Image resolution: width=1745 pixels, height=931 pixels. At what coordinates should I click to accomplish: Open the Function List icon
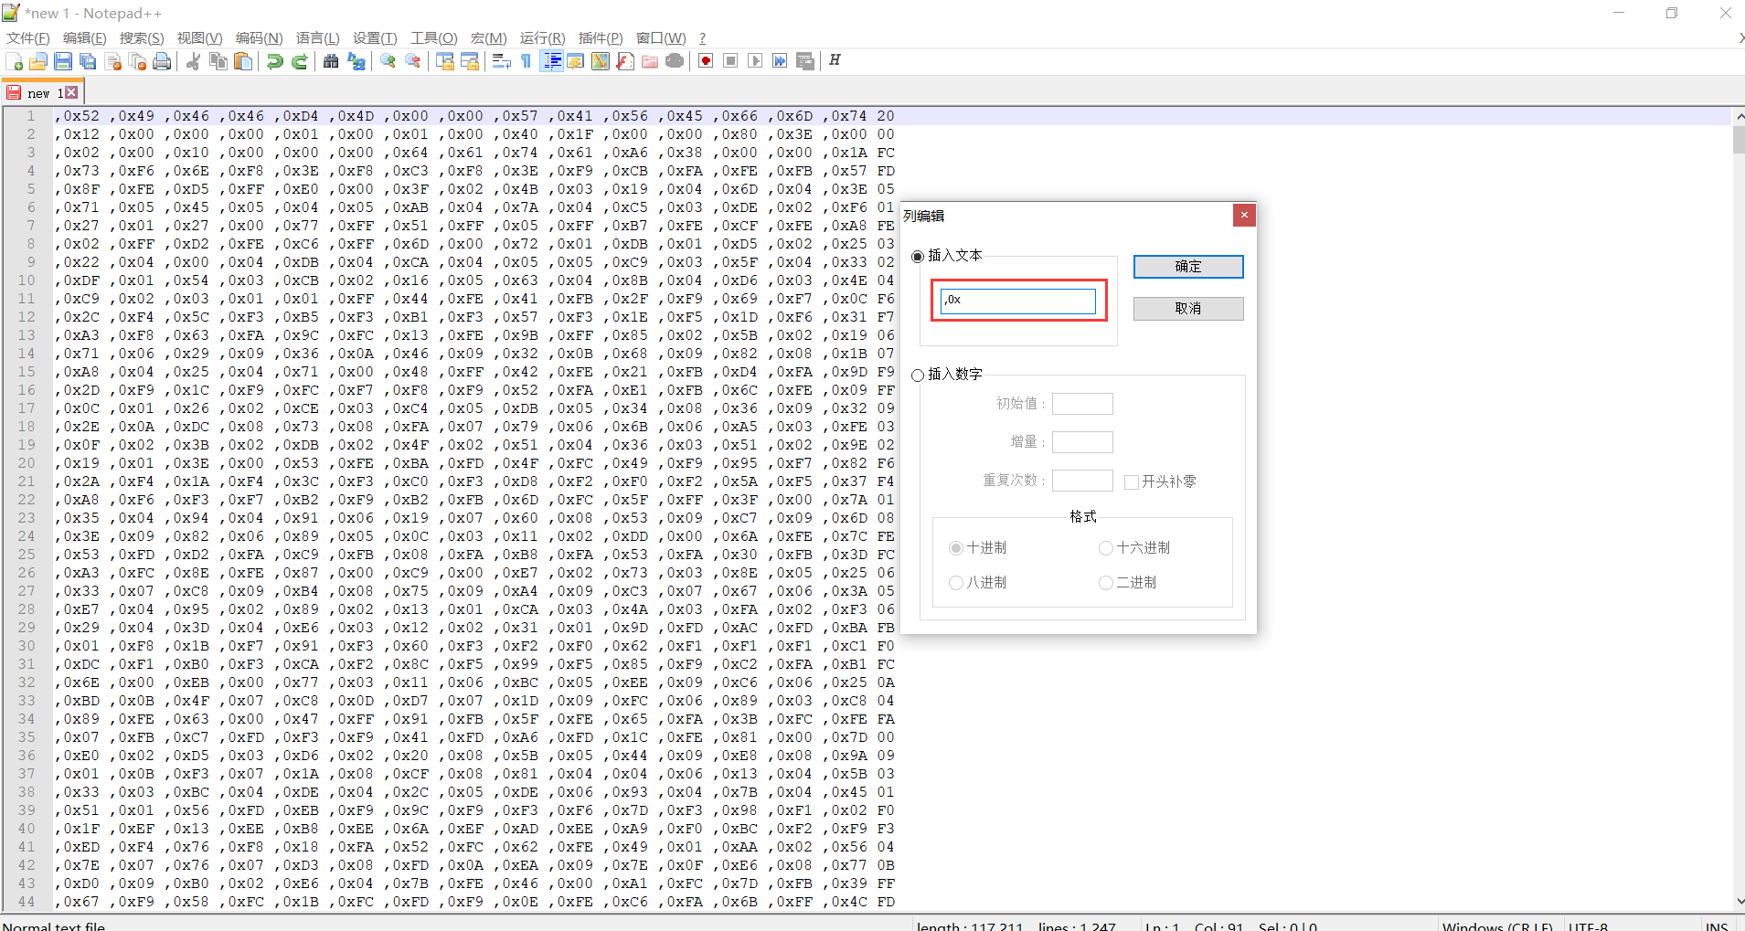[x=625, y=61]
